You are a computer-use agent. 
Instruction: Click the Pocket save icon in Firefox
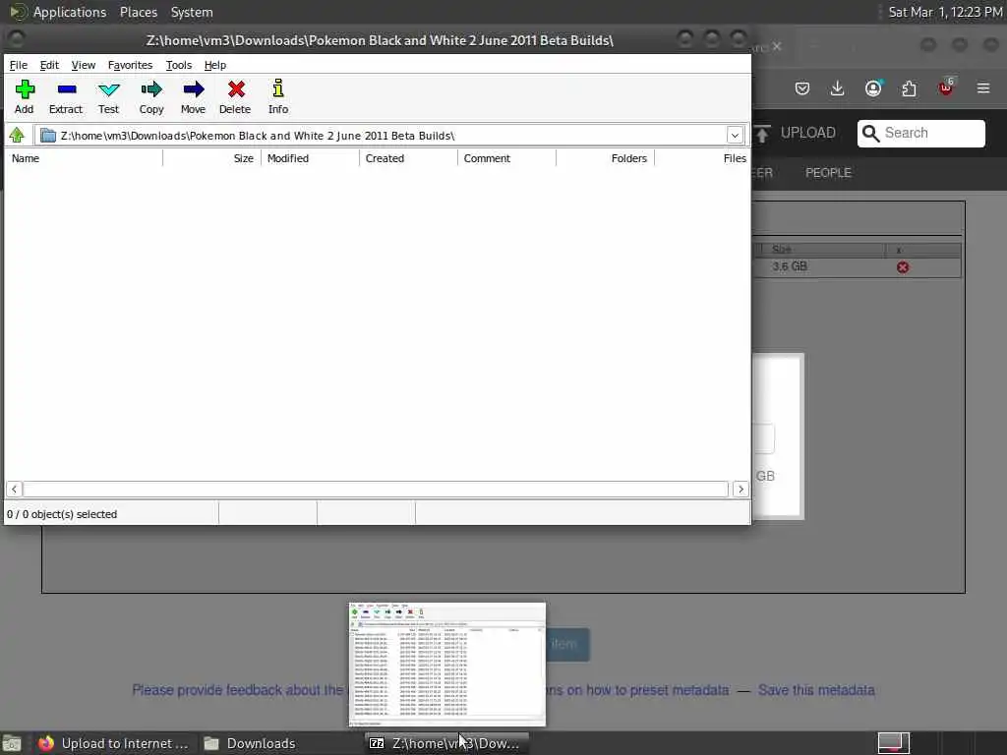pos(802,87)
